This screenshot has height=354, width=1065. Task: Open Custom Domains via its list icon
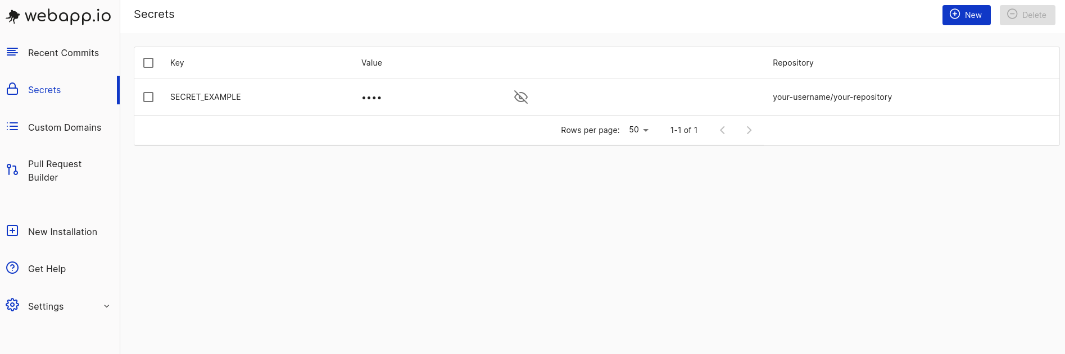click(x=12, y=126)
